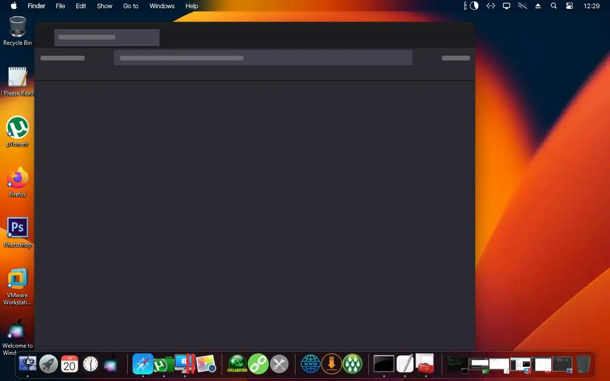Viewport: 610px width, 381px height.
Task: Open the Windows menu
Action: point(162,6)
